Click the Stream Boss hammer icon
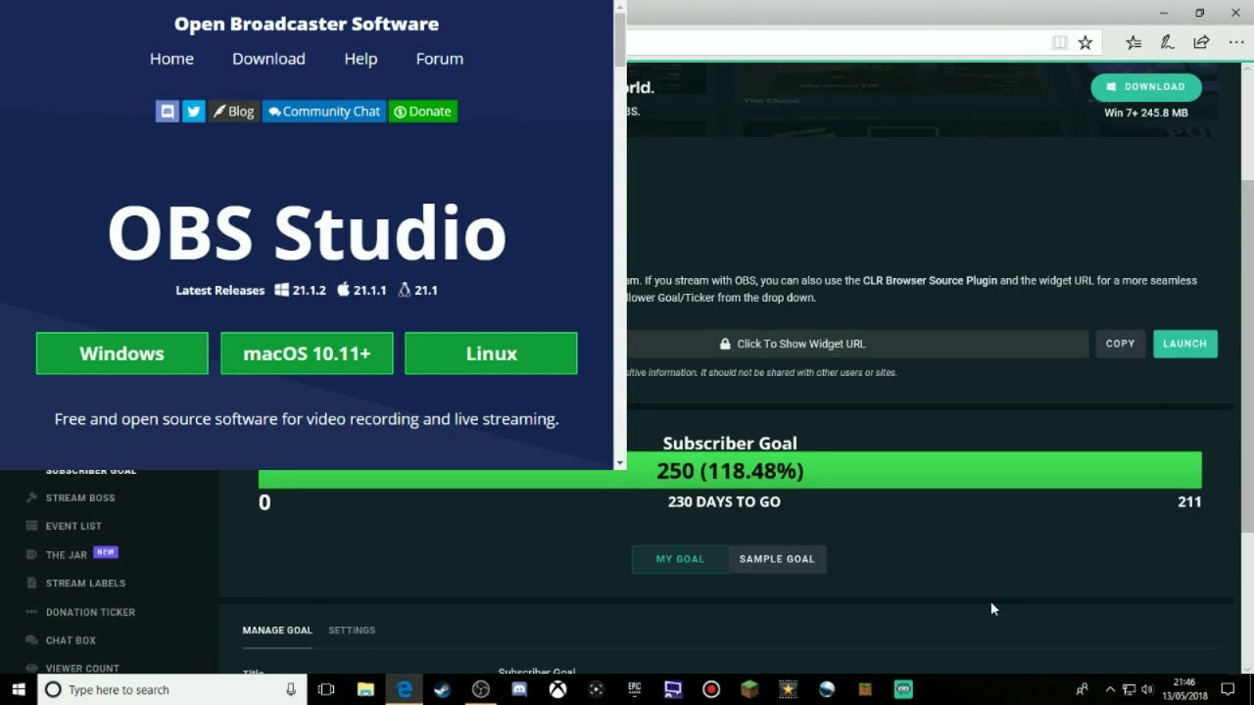Image resolution: width=1254 pixels, height=705 pixels. pos(31,497)
